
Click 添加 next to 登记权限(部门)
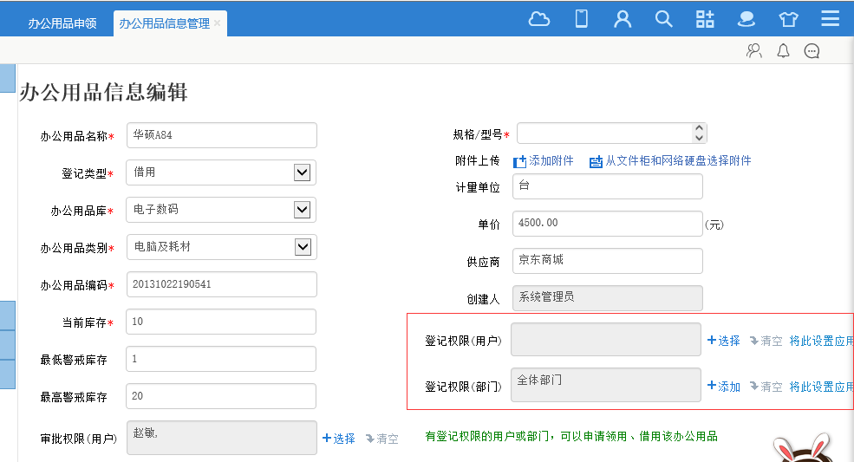coord(724,387)
